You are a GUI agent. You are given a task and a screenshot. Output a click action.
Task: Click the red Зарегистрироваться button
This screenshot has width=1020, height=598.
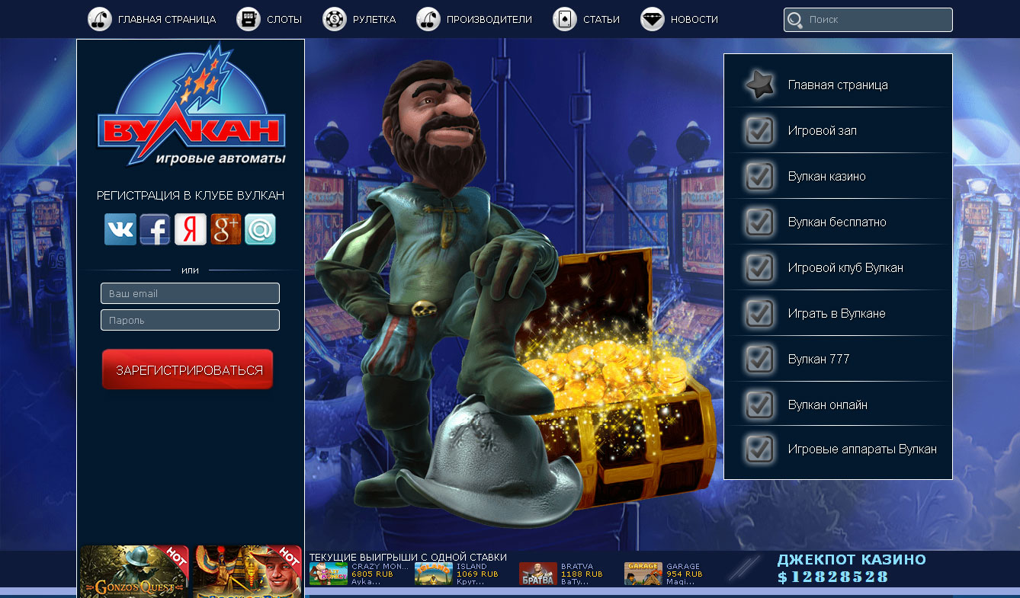pyautogui.click(x=188, y=369)
